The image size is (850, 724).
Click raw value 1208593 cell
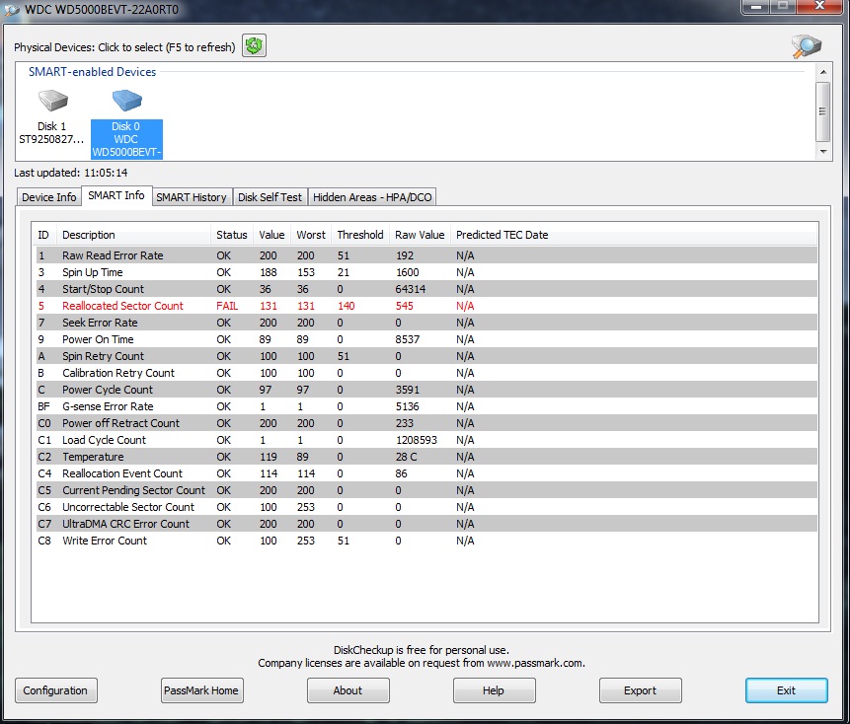coord(417,440)
